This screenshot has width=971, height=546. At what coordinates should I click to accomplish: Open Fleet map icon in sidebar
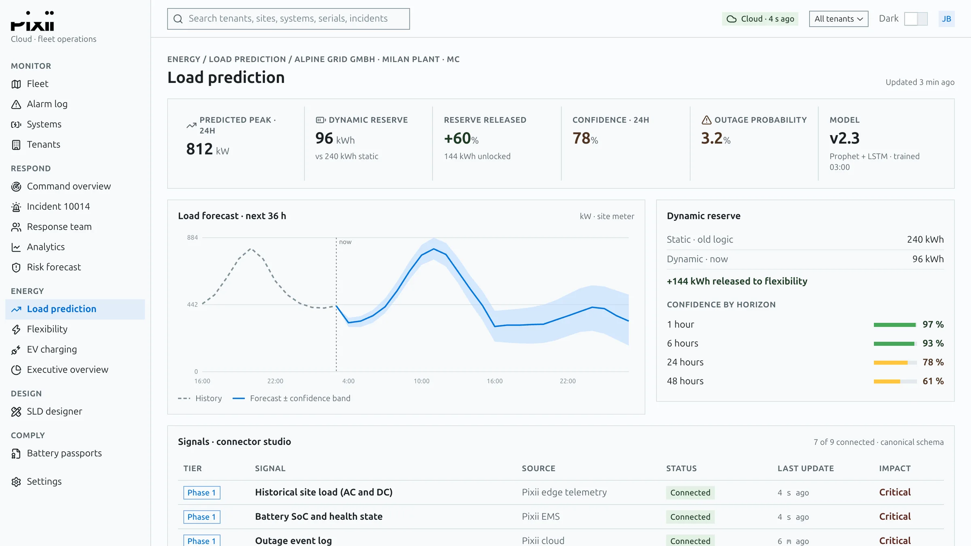(16, 84)
